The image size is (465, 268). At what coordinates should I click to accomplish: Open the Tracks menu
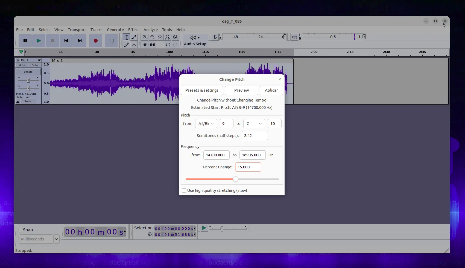pyautogui.click(x=96, y=30)
